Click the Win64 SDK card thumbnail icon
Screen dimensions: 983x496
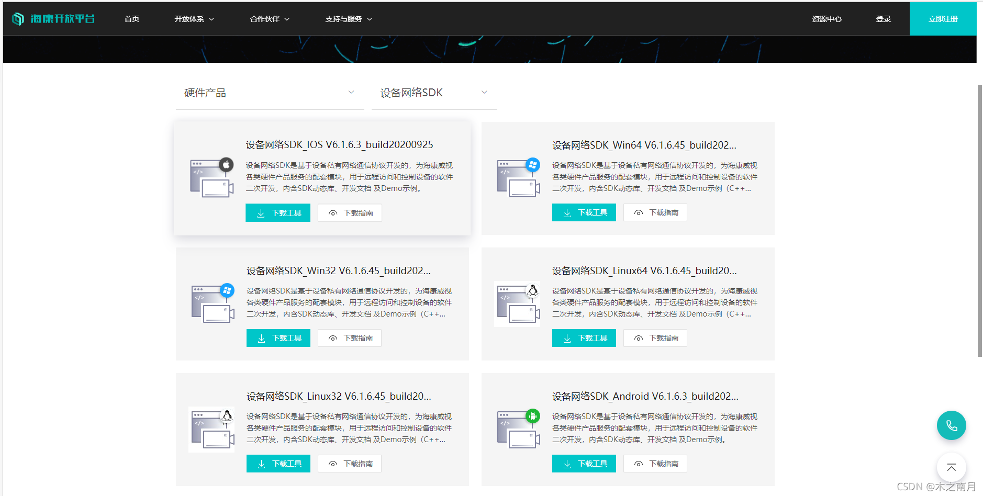tap(518, 177)
